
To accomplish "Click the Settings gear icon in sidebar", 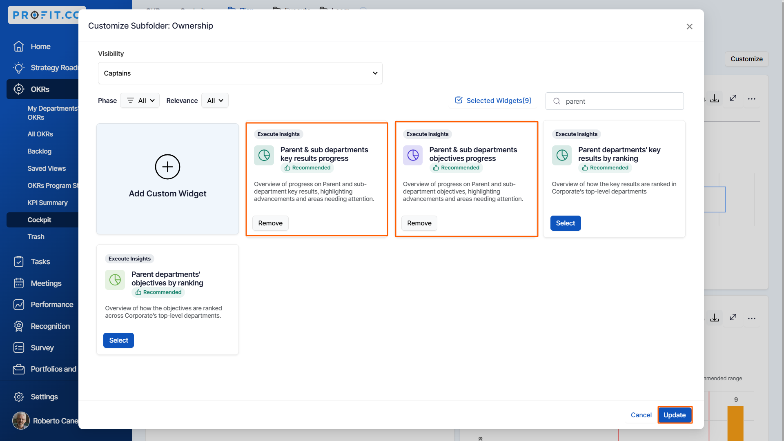I will tap(19, 397).
